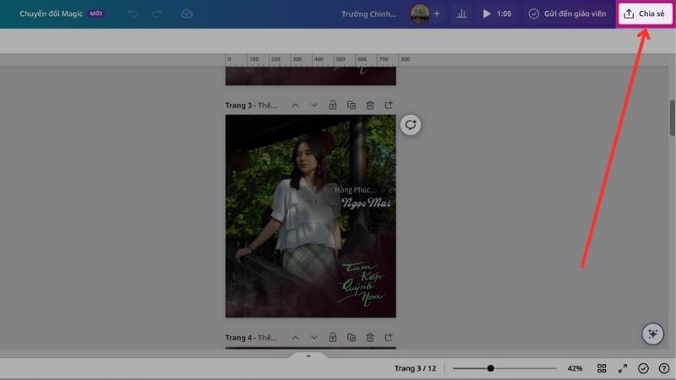
Task: Move Trang 4 down with chevron
Action: pos(313,337)
